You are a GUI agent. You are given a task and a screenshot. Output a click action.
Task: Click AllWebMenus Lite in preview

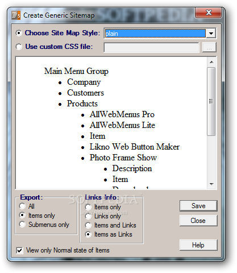click(123, 125)
